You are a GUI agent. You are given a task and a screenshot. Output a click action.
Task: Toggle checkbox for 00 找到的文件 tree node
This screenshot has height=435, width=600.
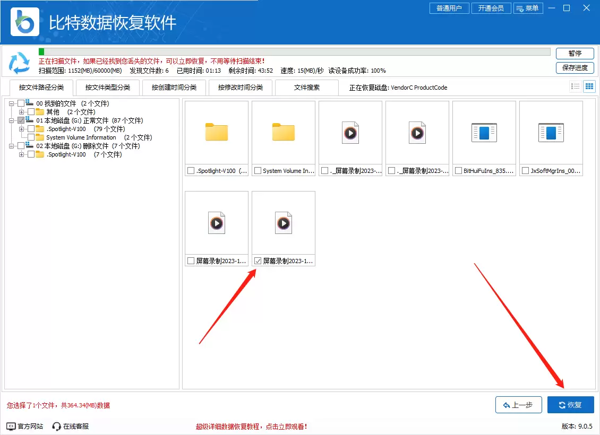click(21, 103)
